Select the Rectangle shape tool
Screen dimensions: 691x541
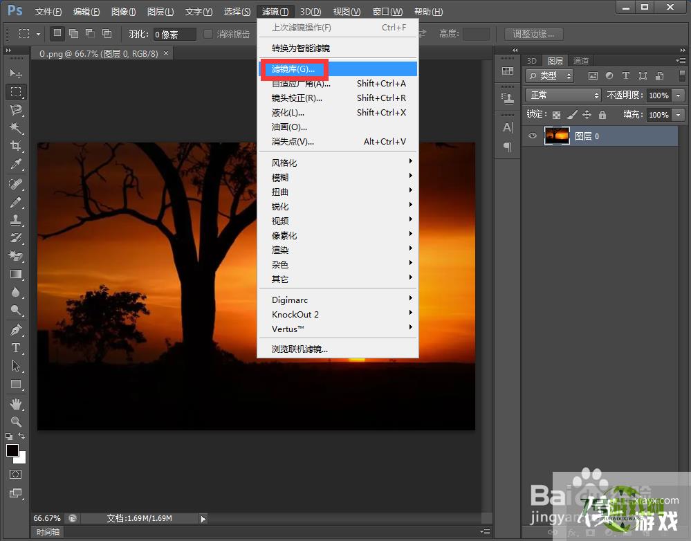click(16, 384)
